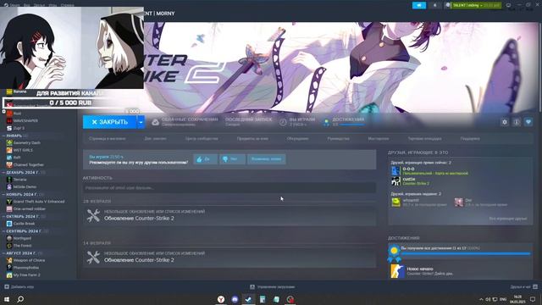
Task: Show hidden icons in the system tray
Action: 481,299
